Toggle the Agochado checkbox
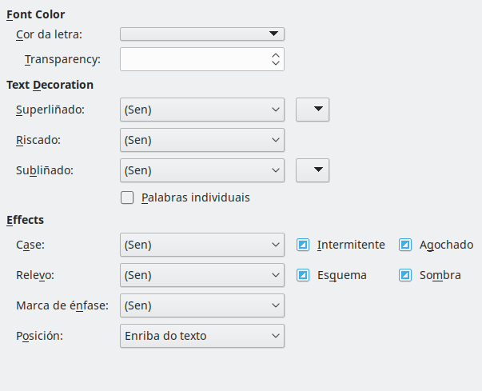The image size is (482, 391). tap(405, 245)
